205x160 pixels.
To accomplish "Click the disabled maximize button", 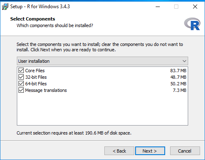I will (x=176, y=7).
